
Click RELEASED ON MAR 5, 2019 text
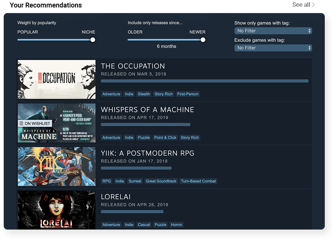[x=134, y=74]
